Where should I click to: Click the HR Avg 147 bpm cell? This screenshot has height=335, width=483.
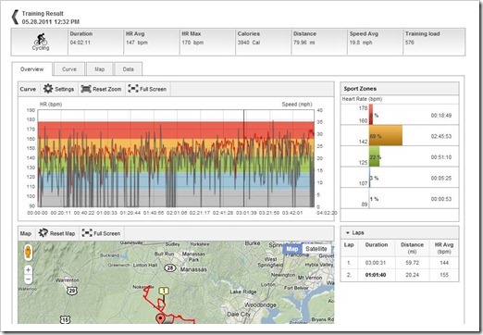point(152,42)
